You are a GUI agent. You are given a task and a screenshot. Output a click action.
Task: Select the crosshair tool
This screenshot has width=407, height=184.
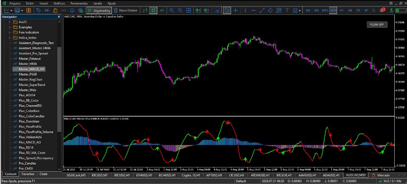coord(235,10)
